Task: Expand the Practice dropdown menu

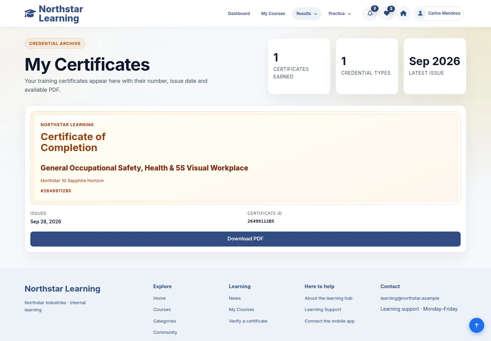Action: [x=340, y=14]
